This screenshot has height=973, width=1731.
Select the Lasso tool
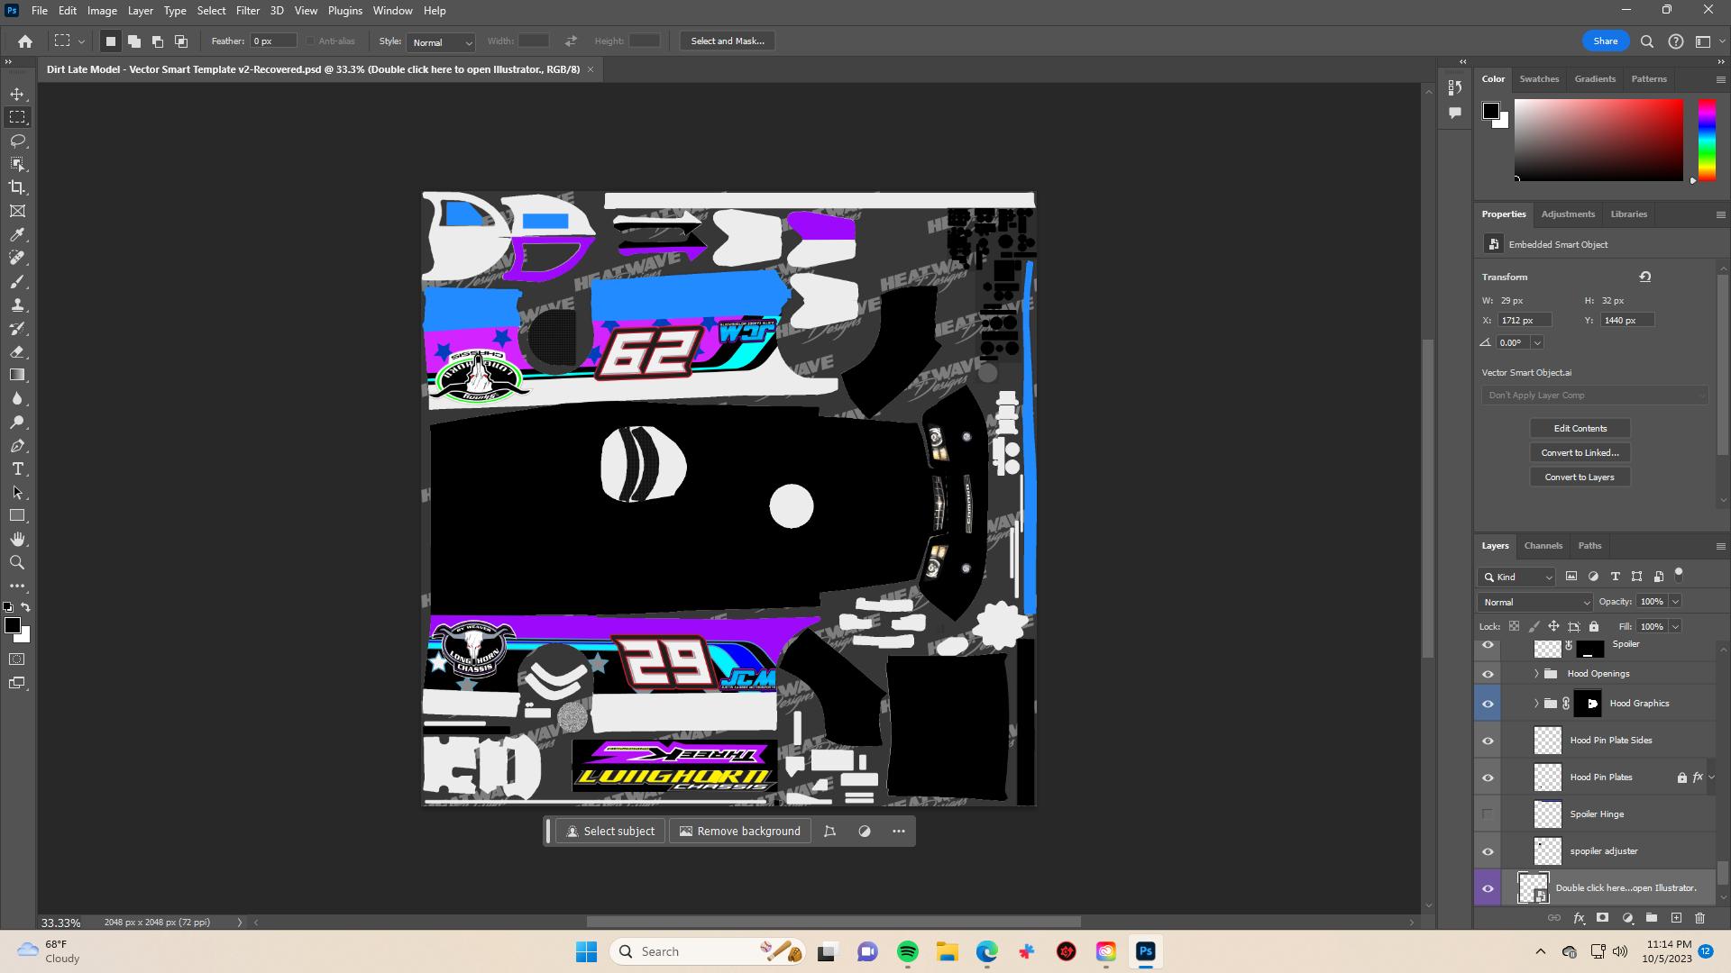[x=17, y=141]
